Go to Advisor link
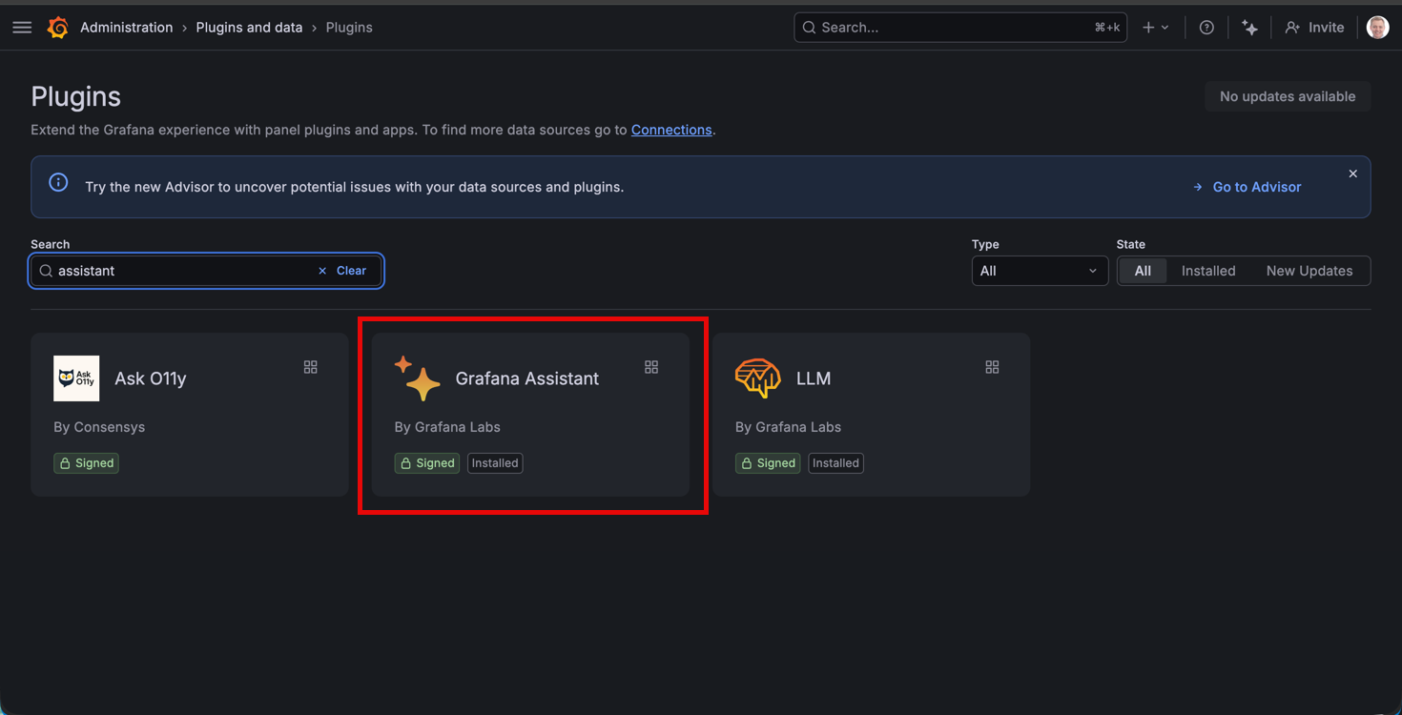This screenshot has height=715, width=1402. [x=1247, y=187]
